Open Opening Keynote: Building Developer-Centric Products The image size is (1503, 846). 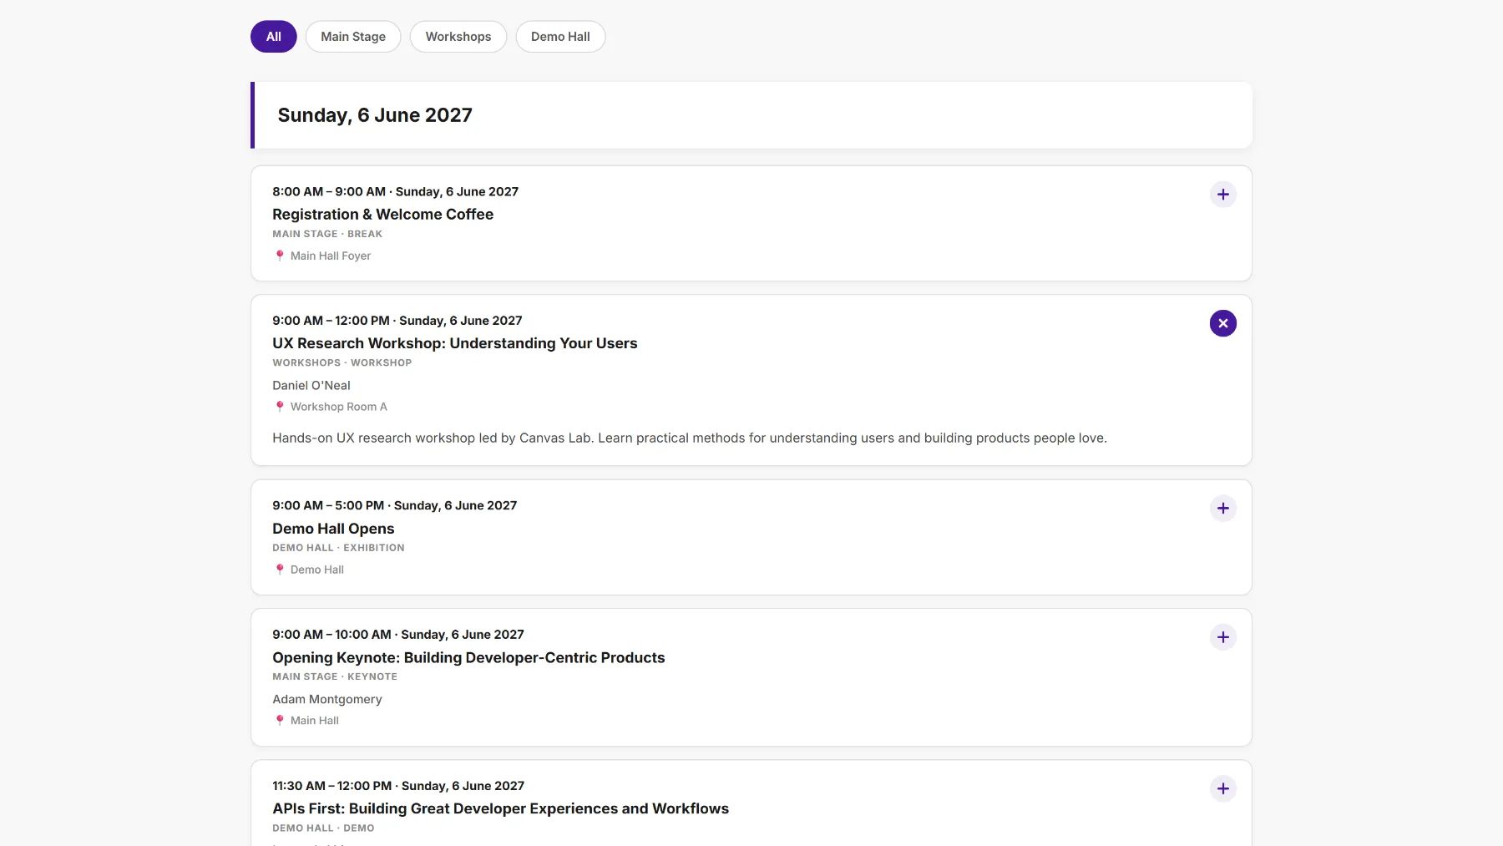[x=468, y=658]
